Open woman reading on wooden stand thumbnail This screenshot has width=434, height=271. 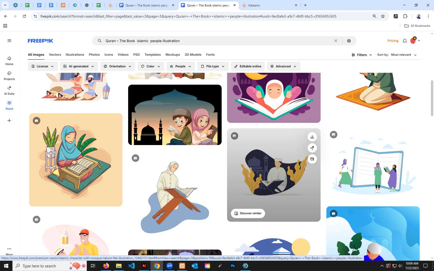(x=175, y=197)
